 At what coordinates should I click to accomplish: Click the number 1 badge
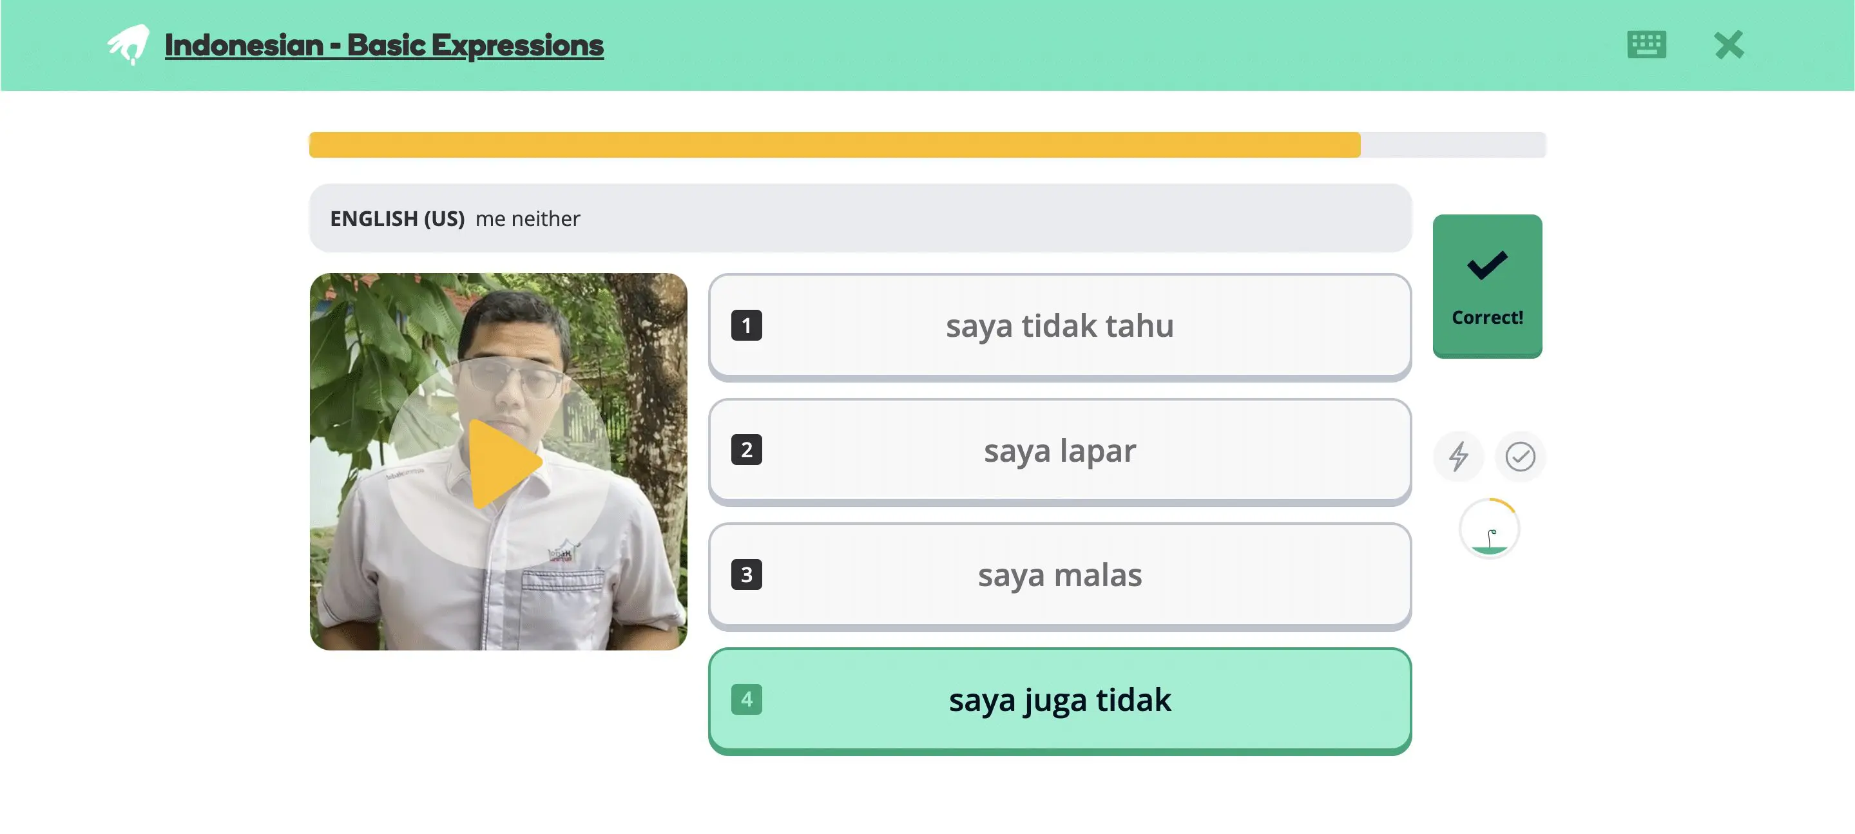coord(746,326)
